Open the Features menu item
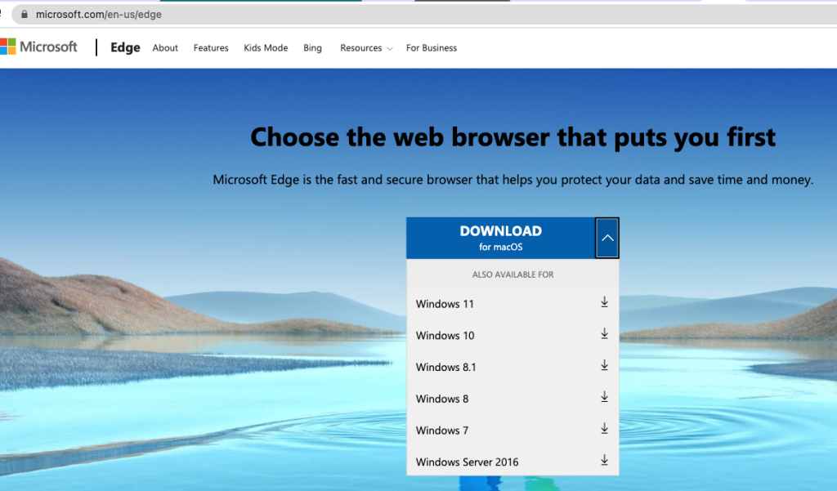The image size is (837, 491). tap(211, 48)
